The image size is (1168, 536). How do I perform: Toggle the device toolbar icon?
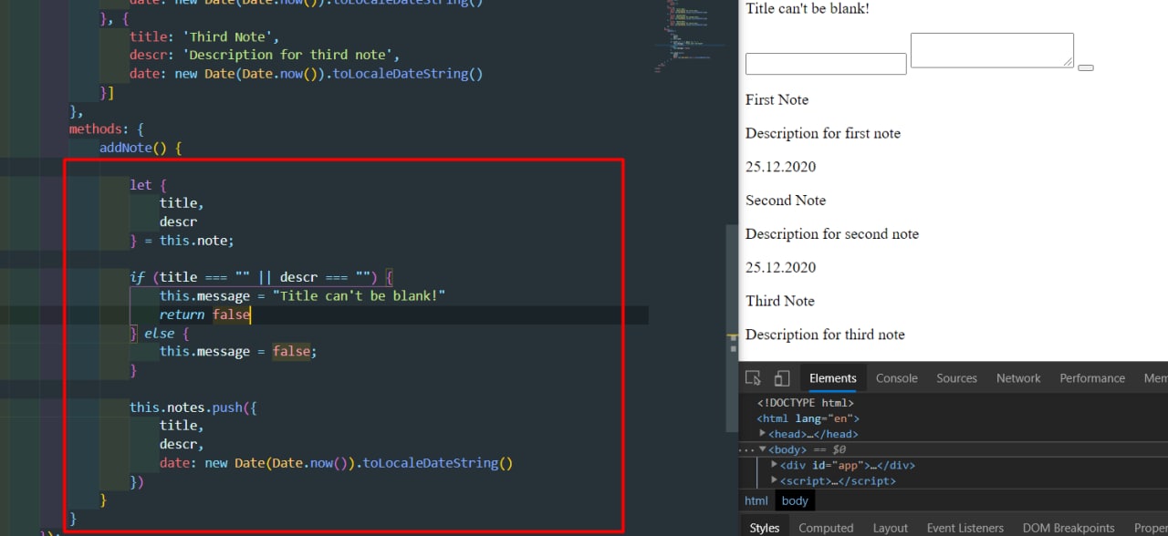pyautogui.click(x=782, y=378)
